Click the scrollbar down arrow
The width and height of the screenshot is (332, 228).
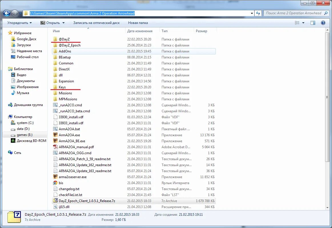pyautogui.click(x=327, y=207)
